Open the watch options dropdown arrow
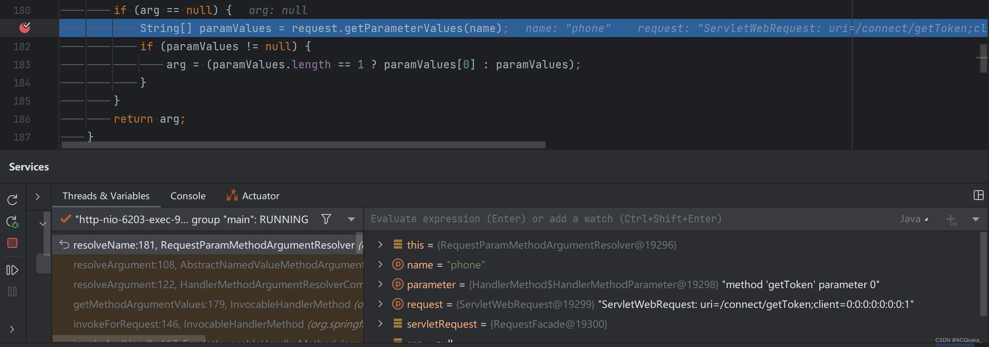 [976, 219]
